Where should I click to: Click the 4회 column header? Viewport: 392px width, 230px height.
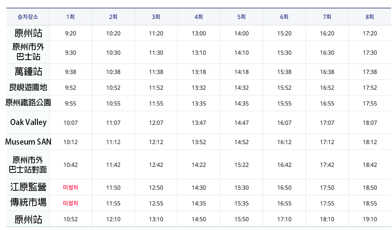(199, 17)
